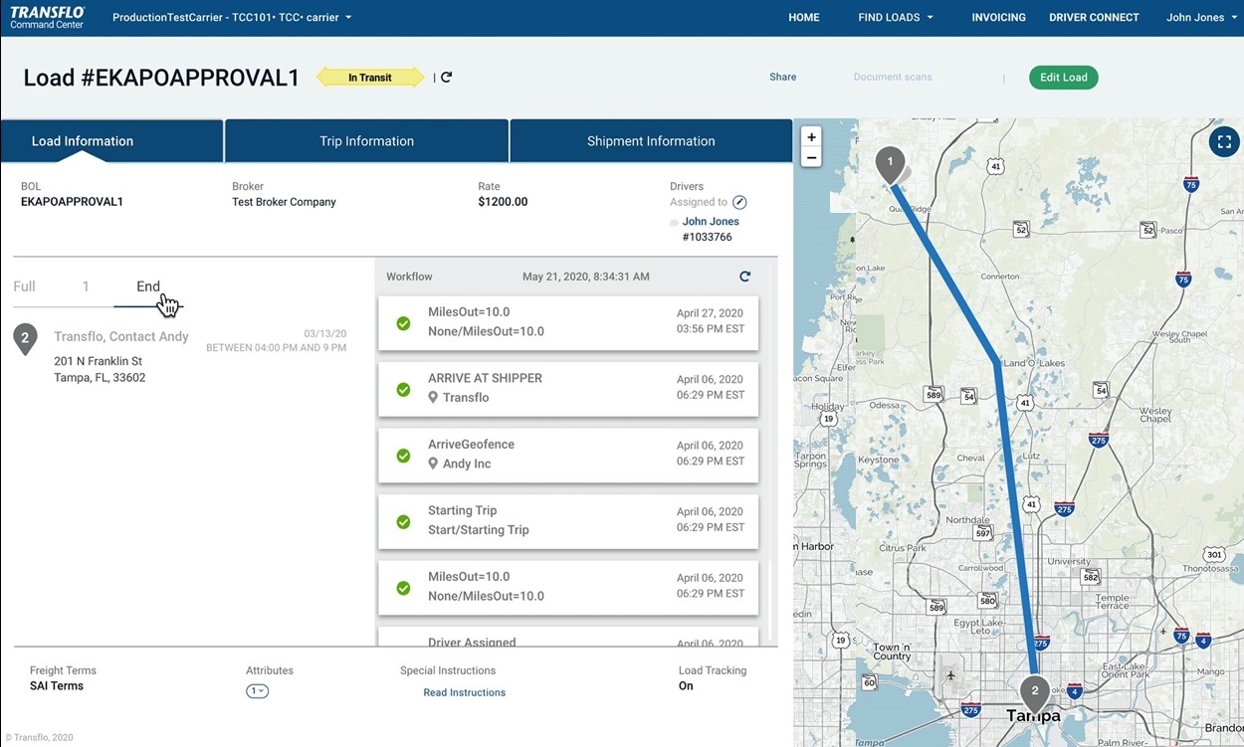1244x747 pixels.
Task: Open DRIVER CONNECT from the top navigation
Action: click(1094, 17)
